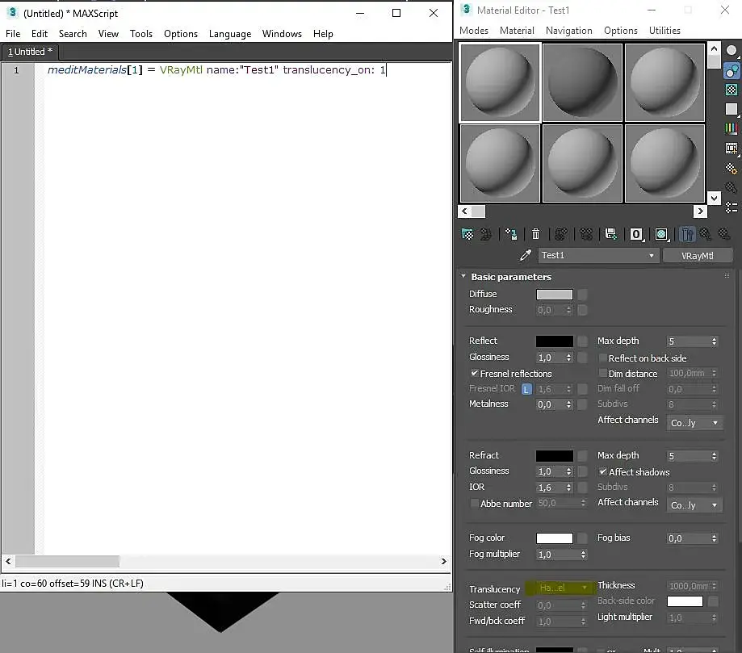Click Fog bias value field
This screenshot has height=653, width=742.
pos(688,538)
